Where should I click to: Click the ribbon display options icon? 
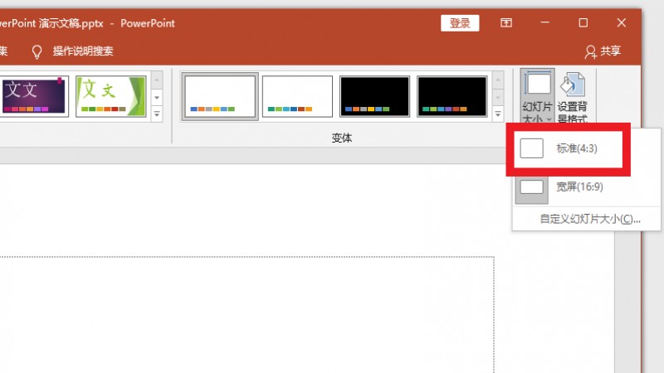(506, 23)
